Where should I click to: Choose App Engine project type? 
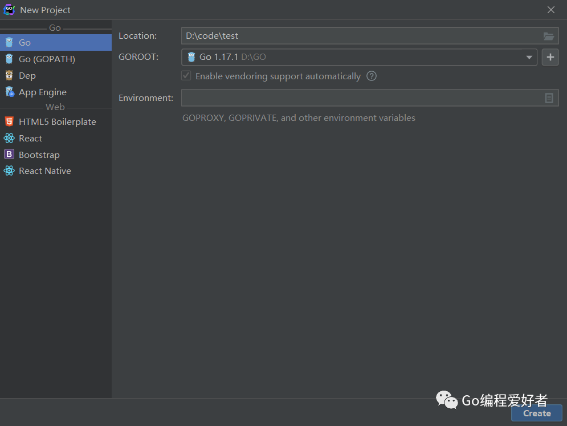(x=56, y=92)
